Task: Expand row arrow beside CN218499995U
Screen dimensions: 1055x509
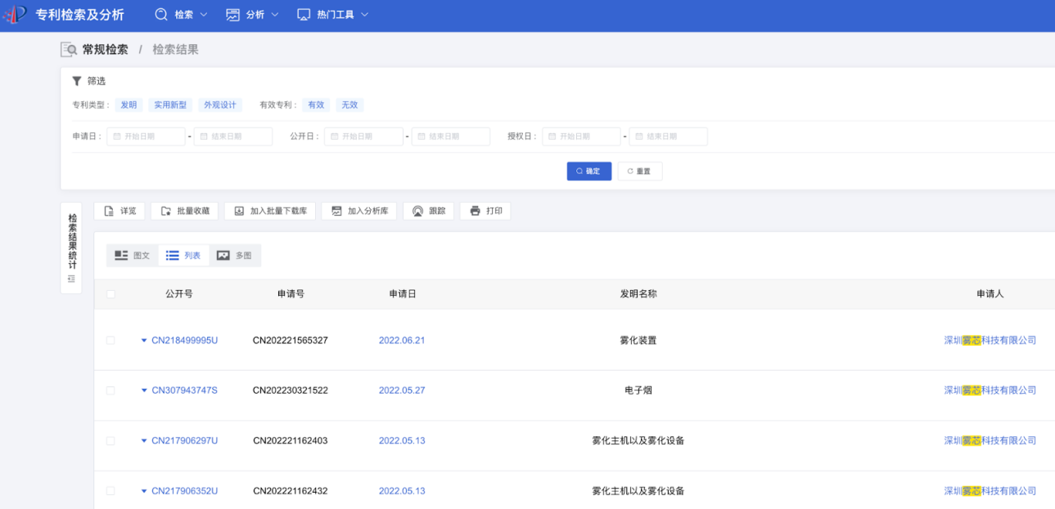Action: click(144, 341)
